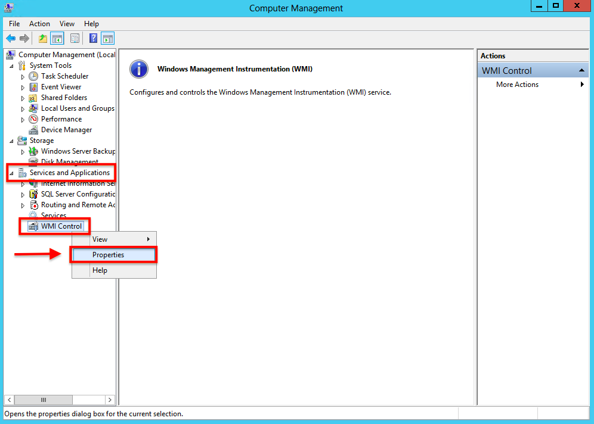Open the Action menu
The width and height of the screenshot is (594, 424).
tap(39, 24)
